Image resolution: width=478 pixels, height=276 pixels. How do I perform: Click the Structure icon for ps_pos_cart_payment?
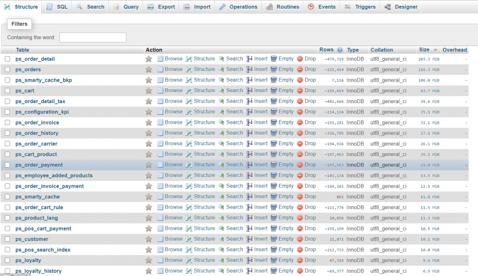(189, 228)
